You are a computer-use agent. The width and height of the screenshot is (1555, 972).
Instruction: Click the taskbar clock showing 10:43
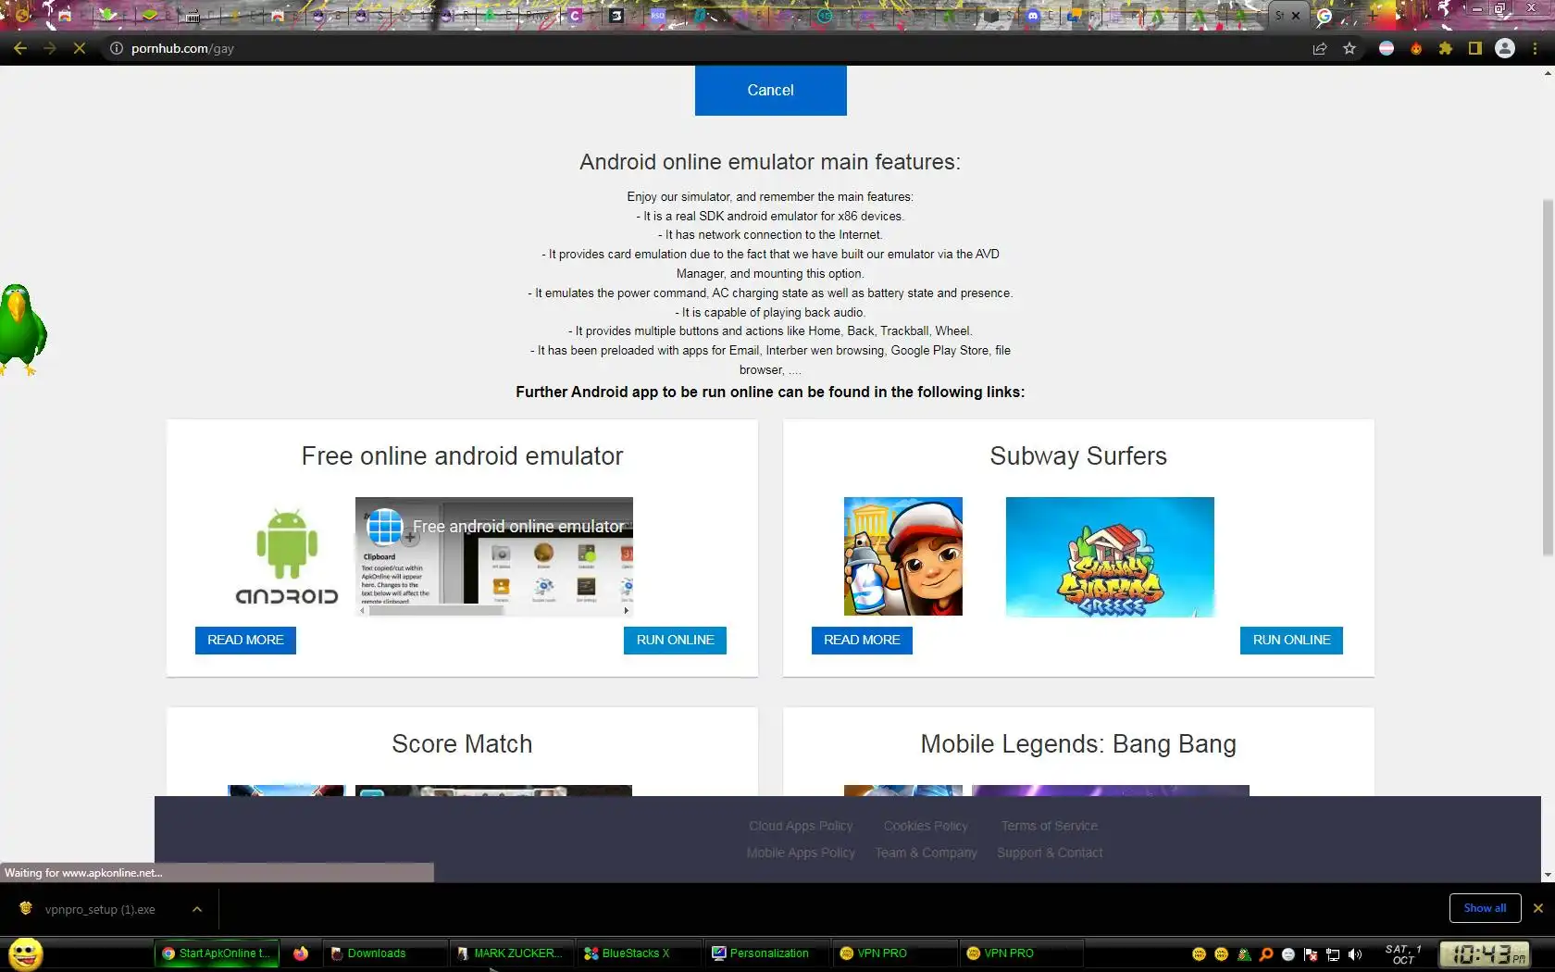point(1485,953)
